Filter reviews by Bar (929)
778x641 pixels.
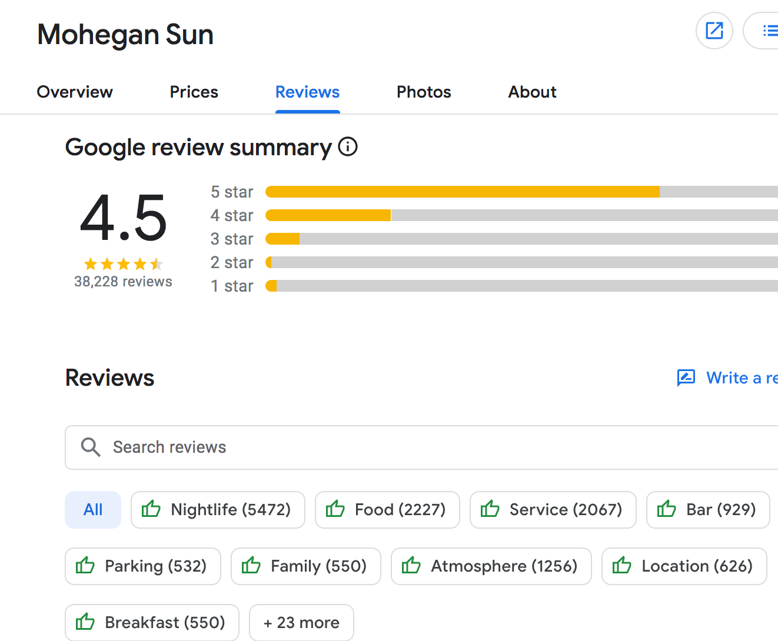pos(708,510)
